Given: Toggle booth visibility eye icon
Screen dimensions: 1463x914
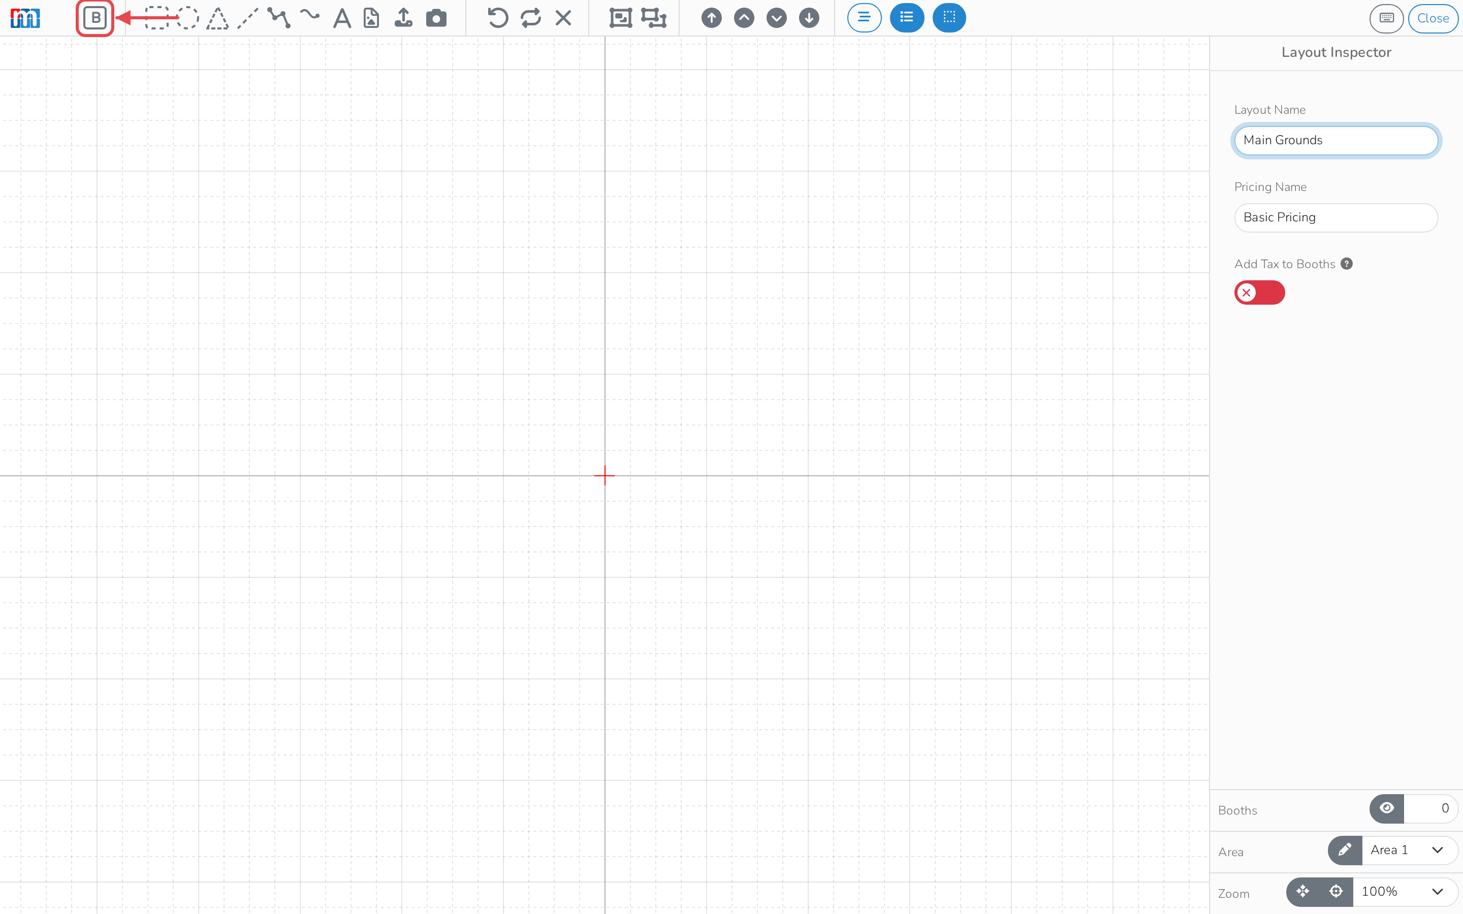Looking at the screenshot, I should click(1387, 809).
